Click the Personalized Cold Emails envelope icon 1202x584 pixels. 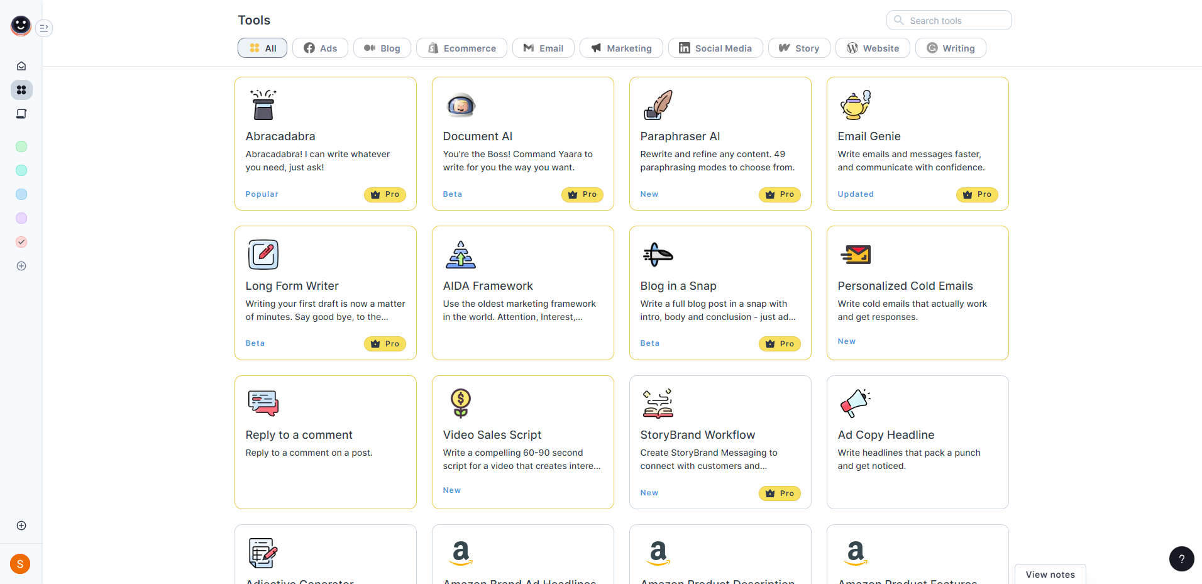[856, 255]
